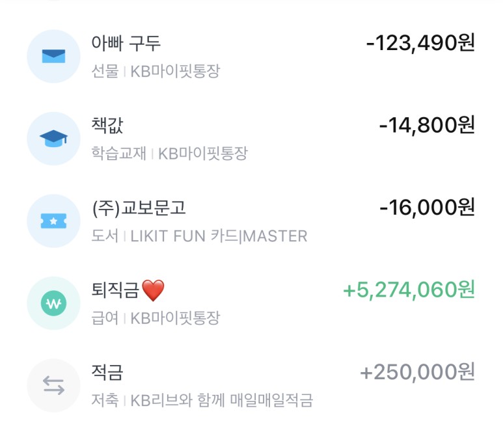The image size is (503, 445).
Task: Tap the 학습교재 | KB마이핏통장 category label
Action: pos(169,154)
